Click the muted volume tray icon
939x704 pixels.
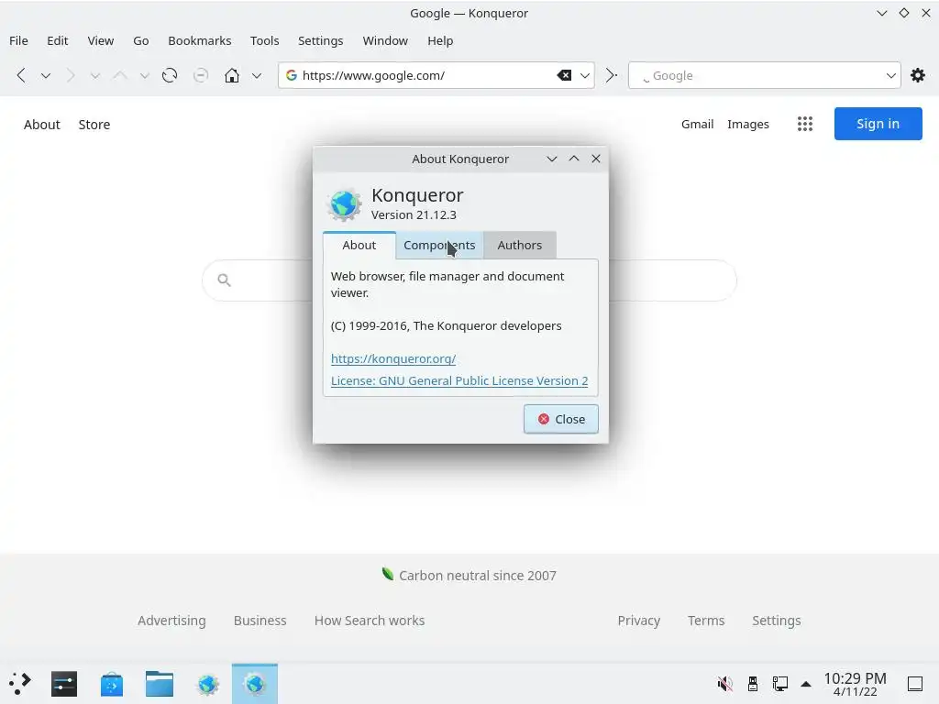(725, 684)
